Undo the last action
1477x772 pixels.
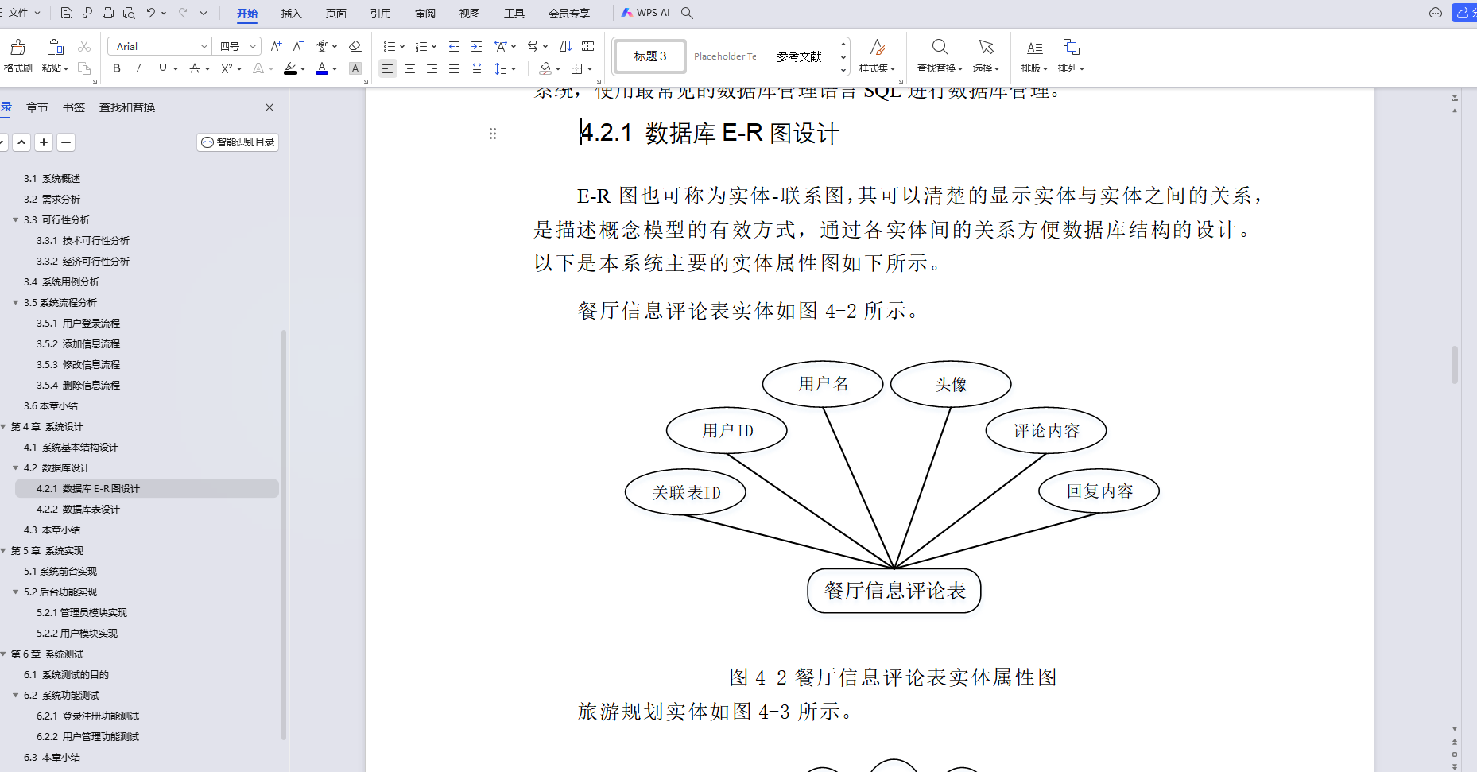click(150, 13)
